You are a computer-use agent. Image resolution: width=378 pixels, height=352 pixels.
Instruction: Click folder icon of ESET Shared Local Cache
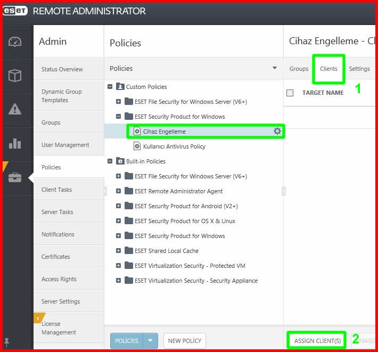tap(129, 250)
